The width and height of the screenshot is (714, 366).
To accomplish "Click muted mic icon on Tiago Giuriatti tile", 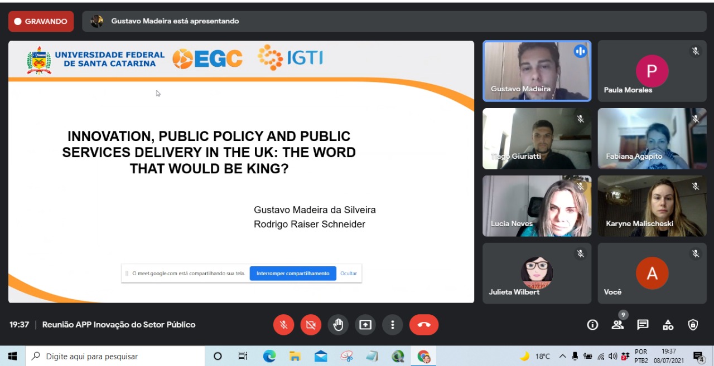I will point(580,119).
